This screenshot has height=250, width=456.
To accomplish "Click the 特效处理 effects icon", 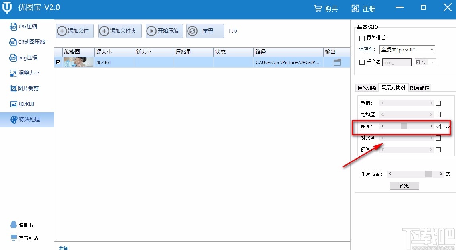I will click(25, 119).
